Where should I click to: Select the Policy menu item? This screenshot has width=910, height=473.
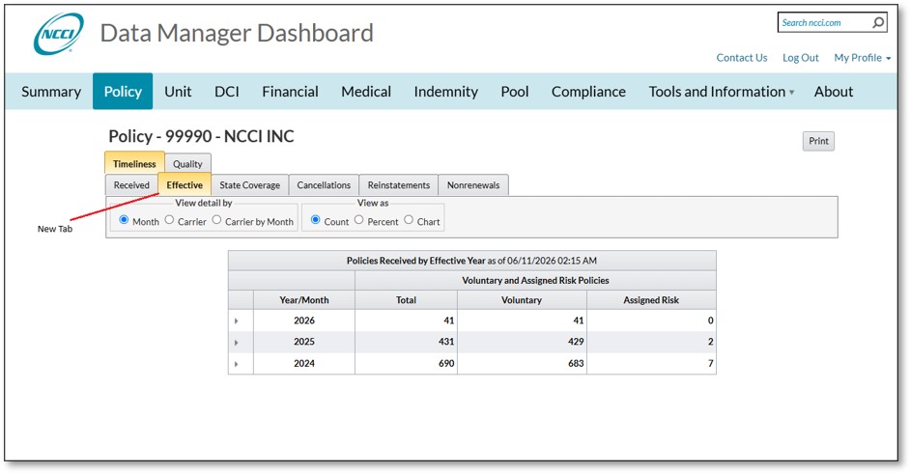click(x=123, y=91)
